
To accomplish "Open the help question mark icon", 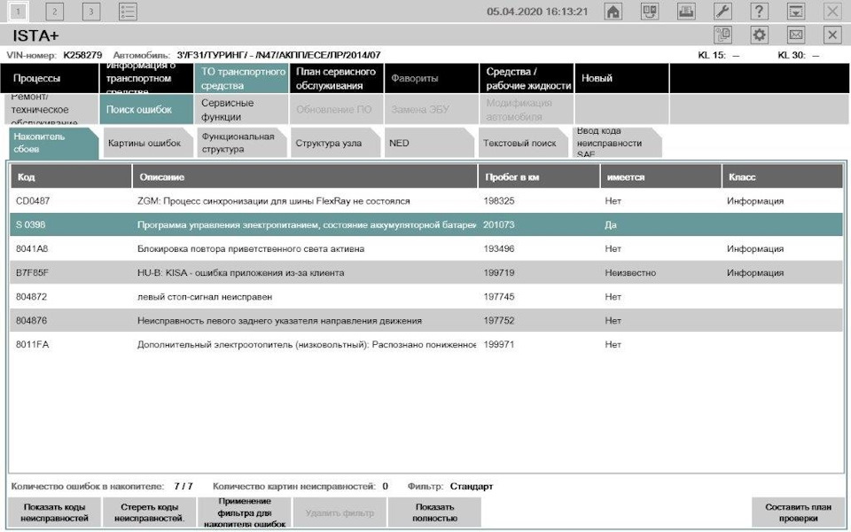I will [760, 12].
